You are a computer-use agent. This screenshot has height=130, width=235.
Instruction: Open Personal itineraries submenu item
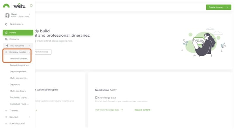pos(19,58)
